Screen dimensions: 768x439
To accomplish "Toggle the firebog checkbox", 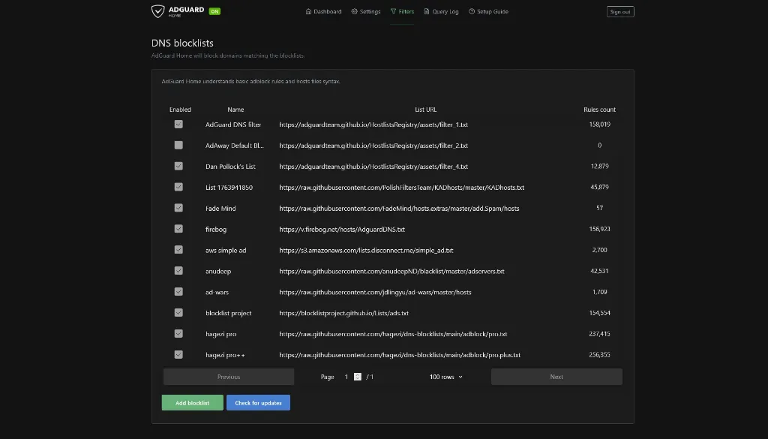I will point(178,229).
